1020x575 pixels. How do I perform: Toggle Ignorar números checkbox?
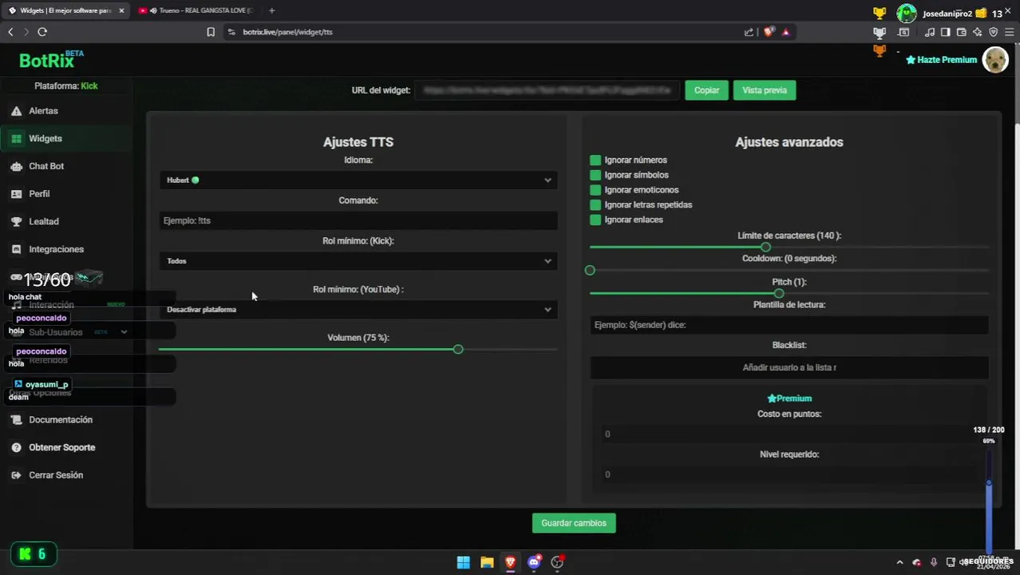point(595,161)
